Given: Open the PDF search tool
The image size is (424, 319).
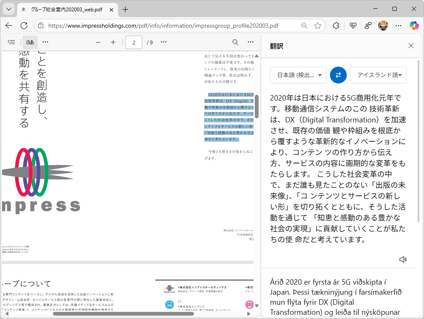Looking at the screenshot, I should (235, 42).
